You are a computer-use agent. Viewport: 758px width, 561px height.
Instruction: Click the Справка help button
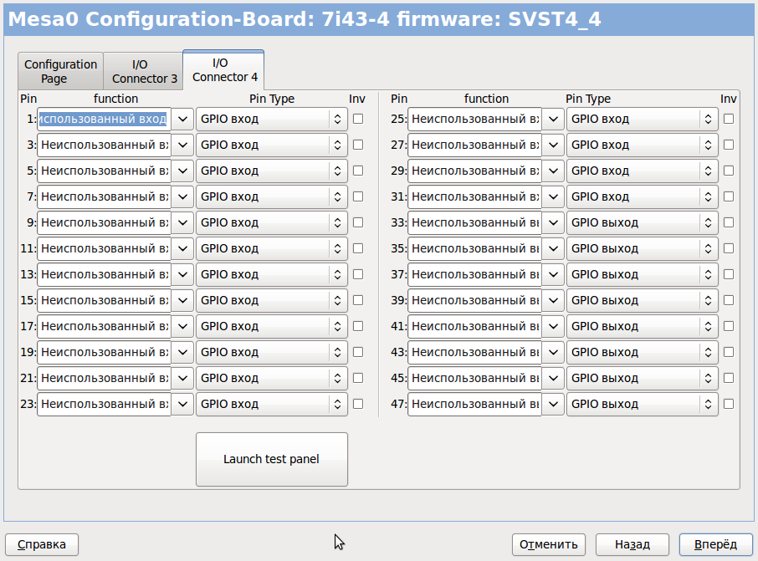(x=42, y=544)
